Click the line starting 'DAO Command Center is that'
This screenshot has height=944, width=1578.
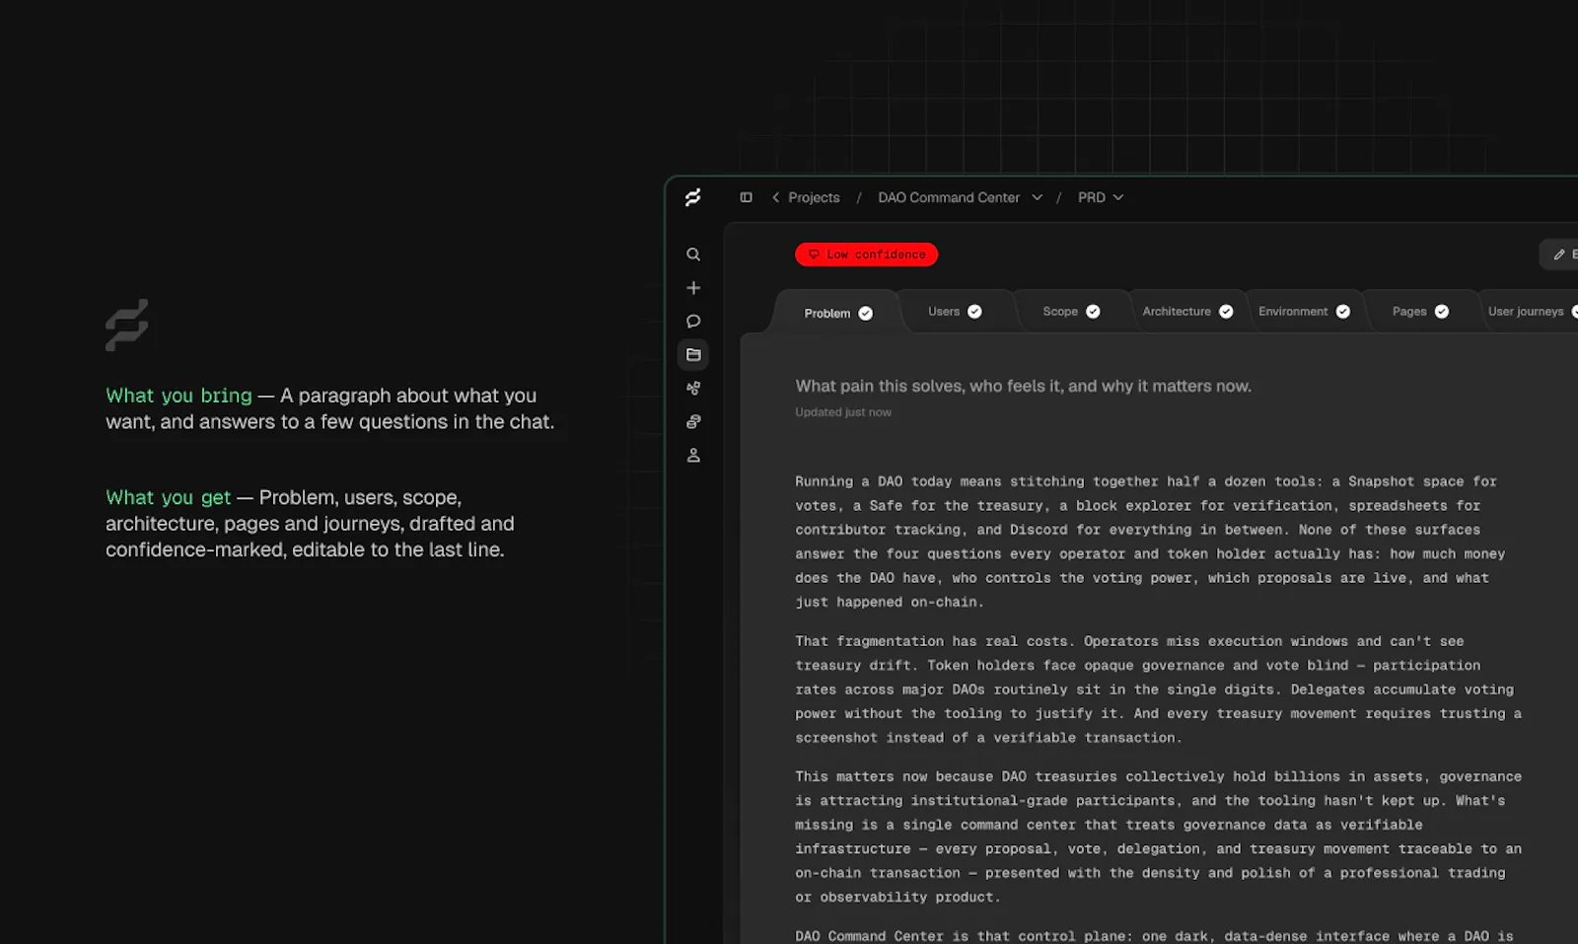(x=1154, y=936)
